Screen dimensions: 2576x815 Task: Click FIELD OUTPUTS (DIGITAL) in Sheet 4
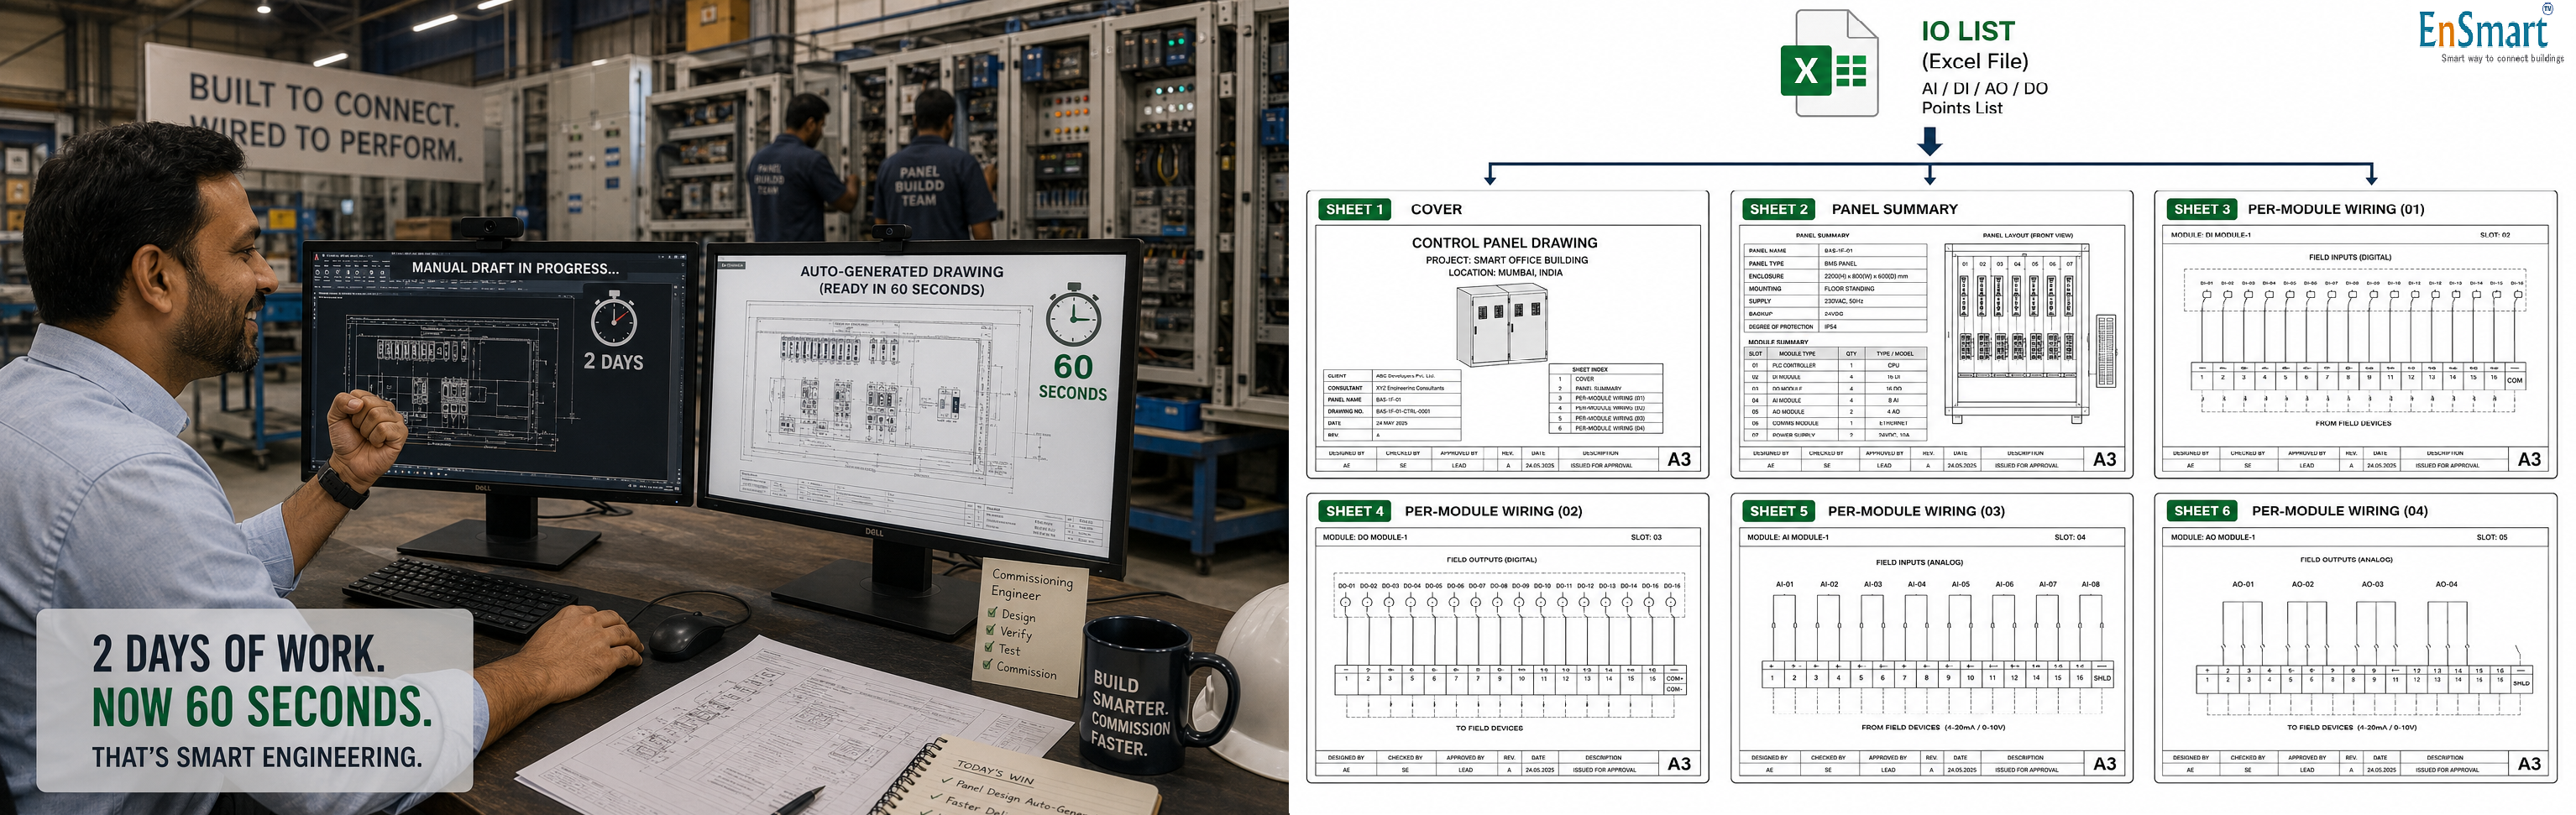coord(1491,560)
